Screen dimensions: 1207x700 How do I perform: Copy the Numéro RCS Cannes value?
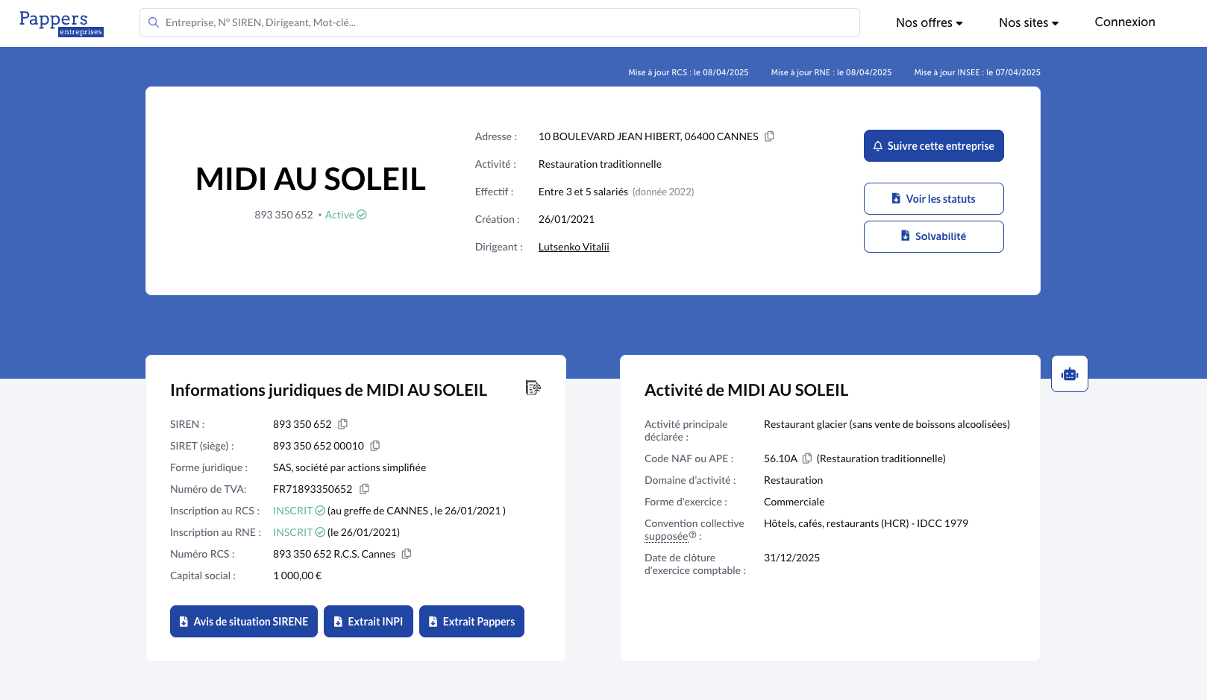[x=407, y=554]
